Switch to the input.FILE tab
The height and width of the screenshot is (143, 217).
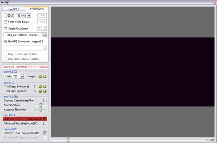point(14,9)
